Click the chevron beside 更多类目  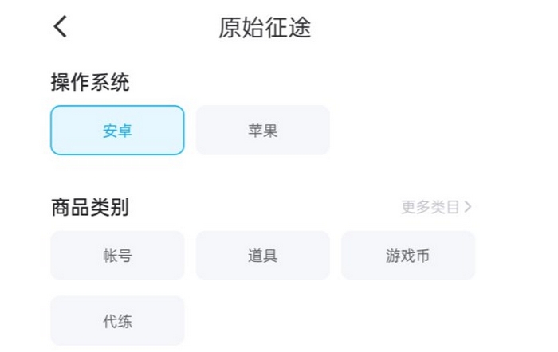coord(468,207)
